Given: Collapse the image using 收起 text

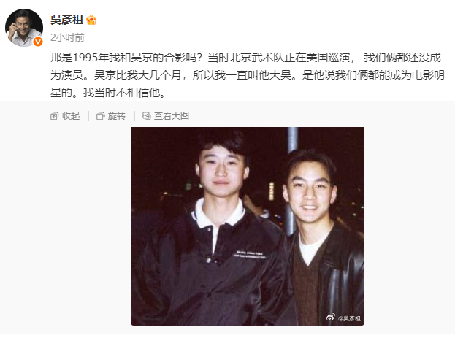Looking at the screenshot, I should click(71, 116).
